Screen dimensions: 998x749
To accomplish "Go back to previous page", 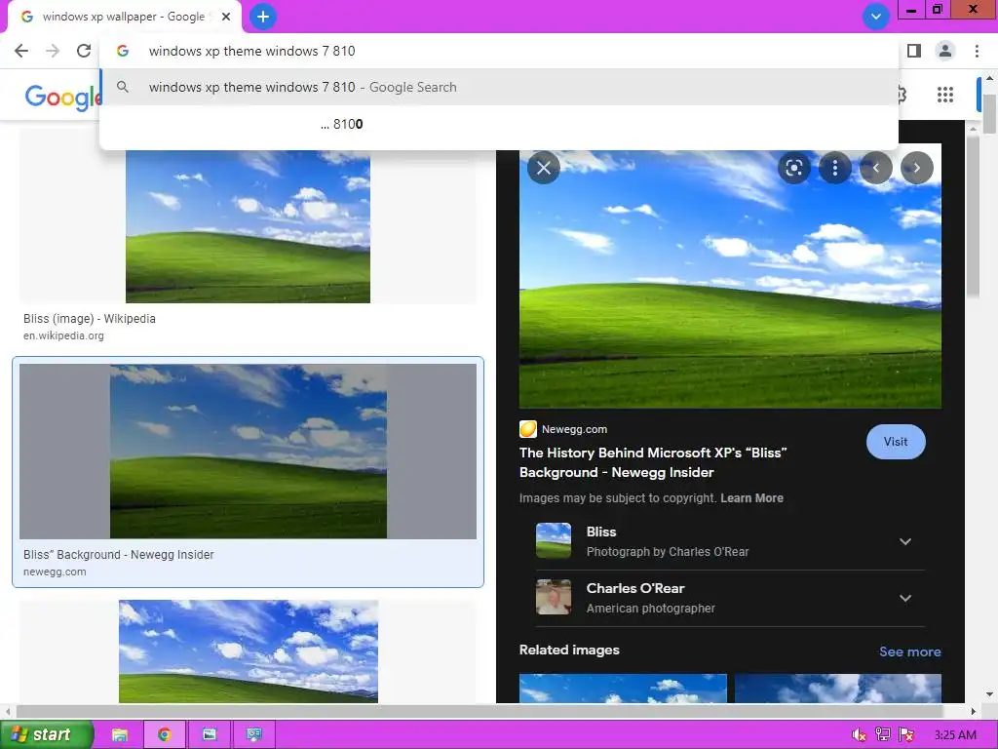I will tap(21, 51).
